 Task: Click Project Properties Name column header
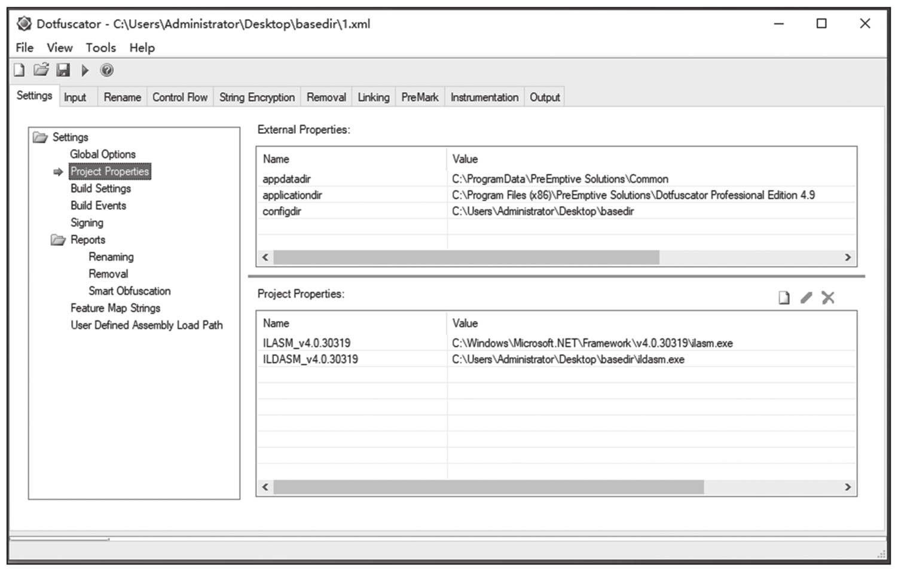tap(352, 323)
